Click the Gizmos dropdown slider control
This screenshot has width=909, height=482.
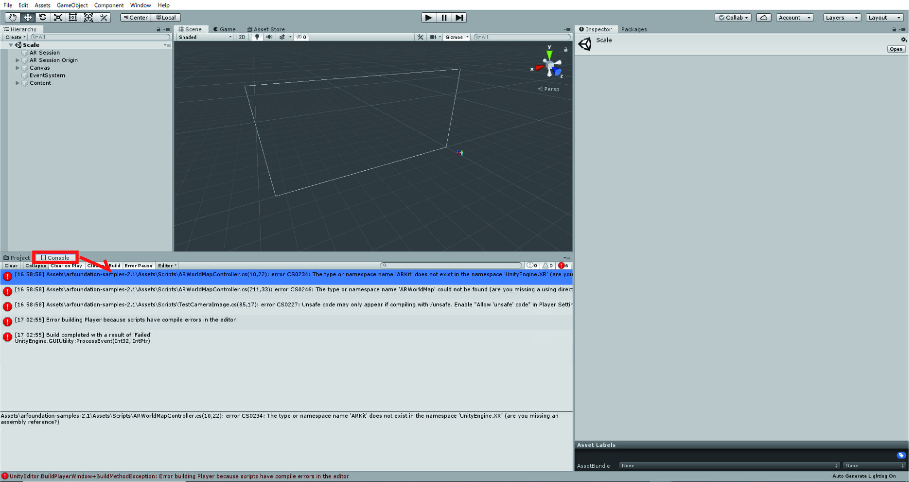[467, 37]
